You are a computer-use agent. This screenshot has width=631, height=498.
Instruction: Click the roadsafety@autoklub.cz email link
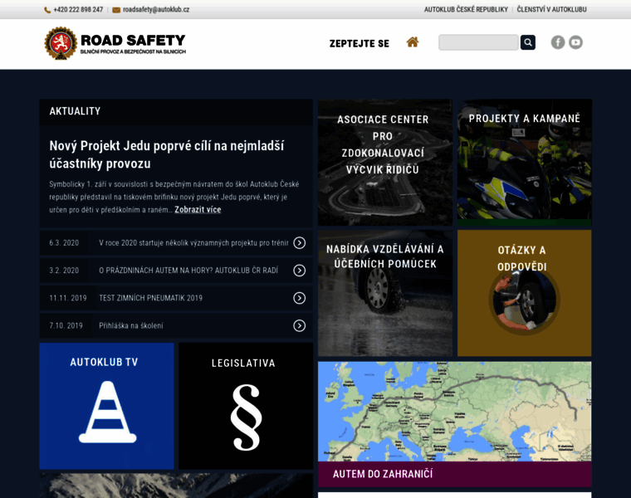(x=156, y=10)
